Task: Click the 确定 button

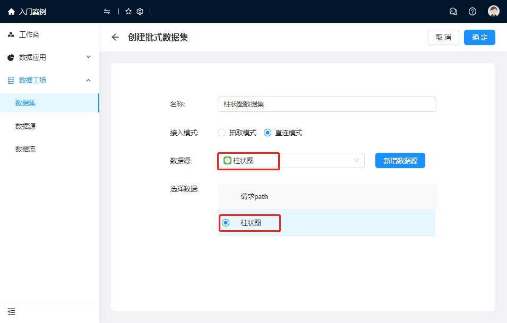Action: [479, 37]
